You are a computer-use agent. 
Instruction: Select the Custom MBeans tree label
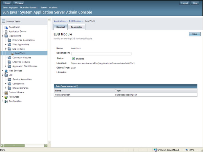pyautogui.click(x=17, y=93)
